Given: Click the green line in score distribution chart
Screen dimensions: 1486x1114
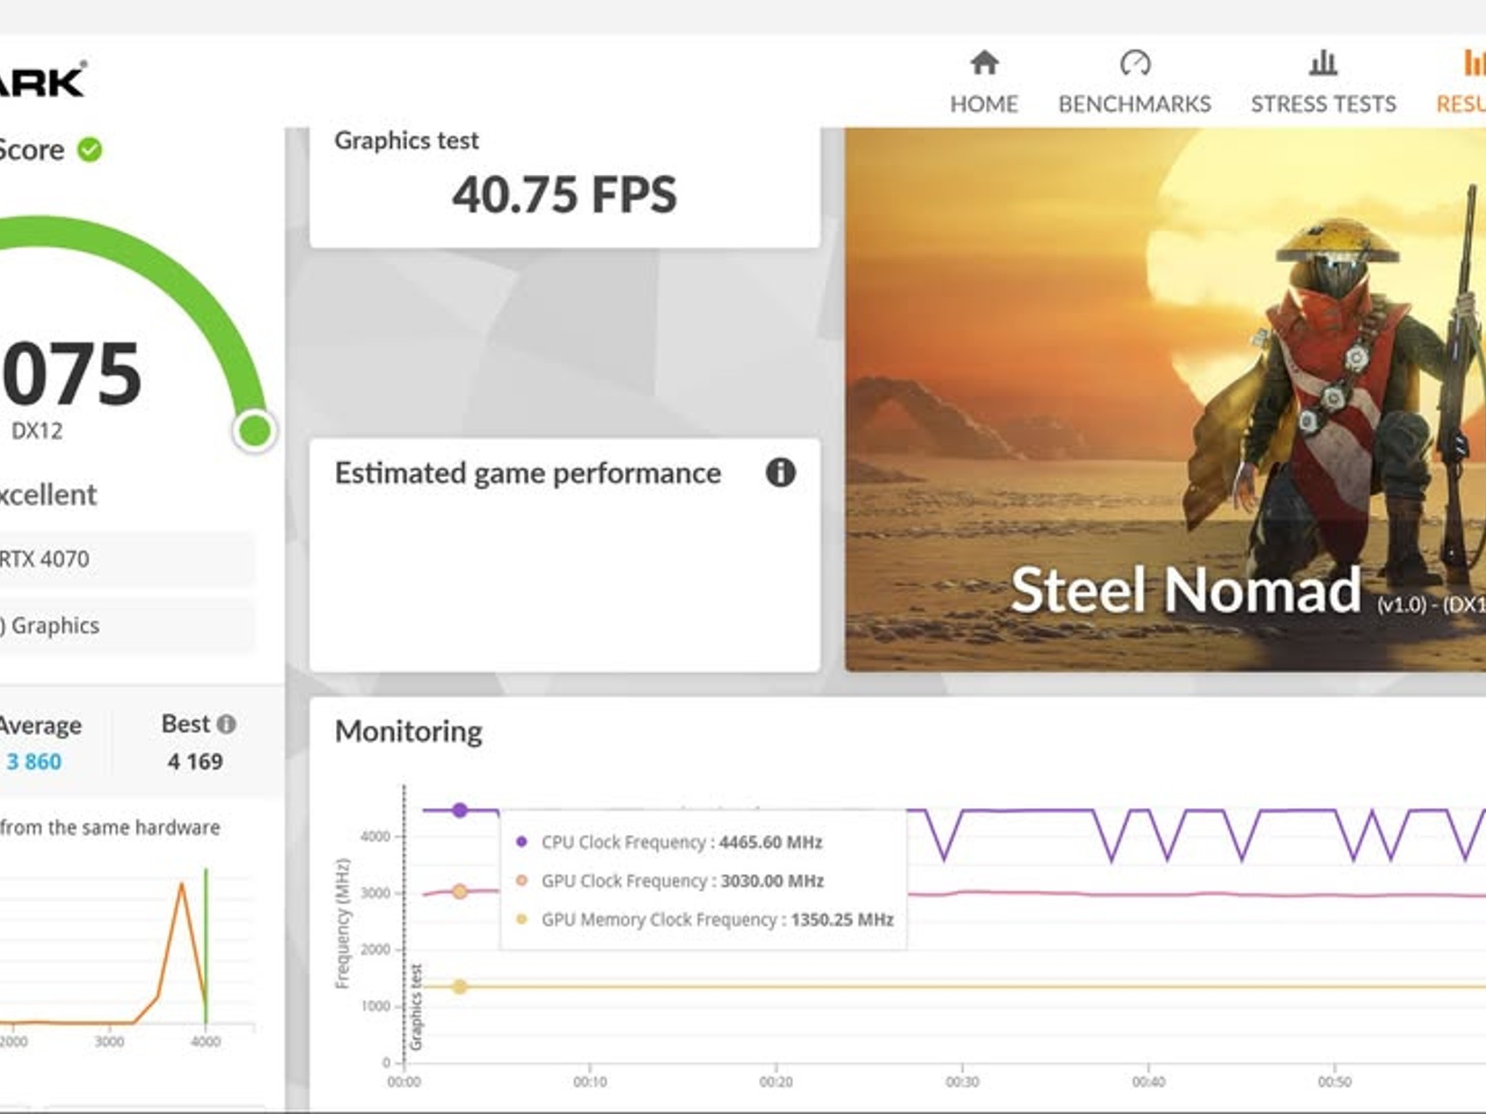Looking at the screenshot, I should [x=206, y=946].
